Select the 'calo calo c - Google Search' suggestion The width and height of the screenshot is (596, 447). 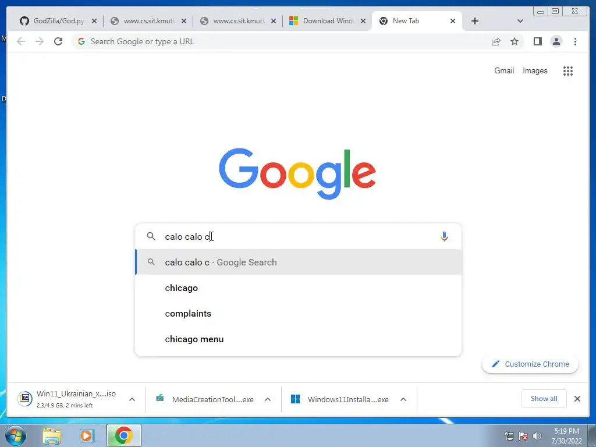(x=299, y=262)
